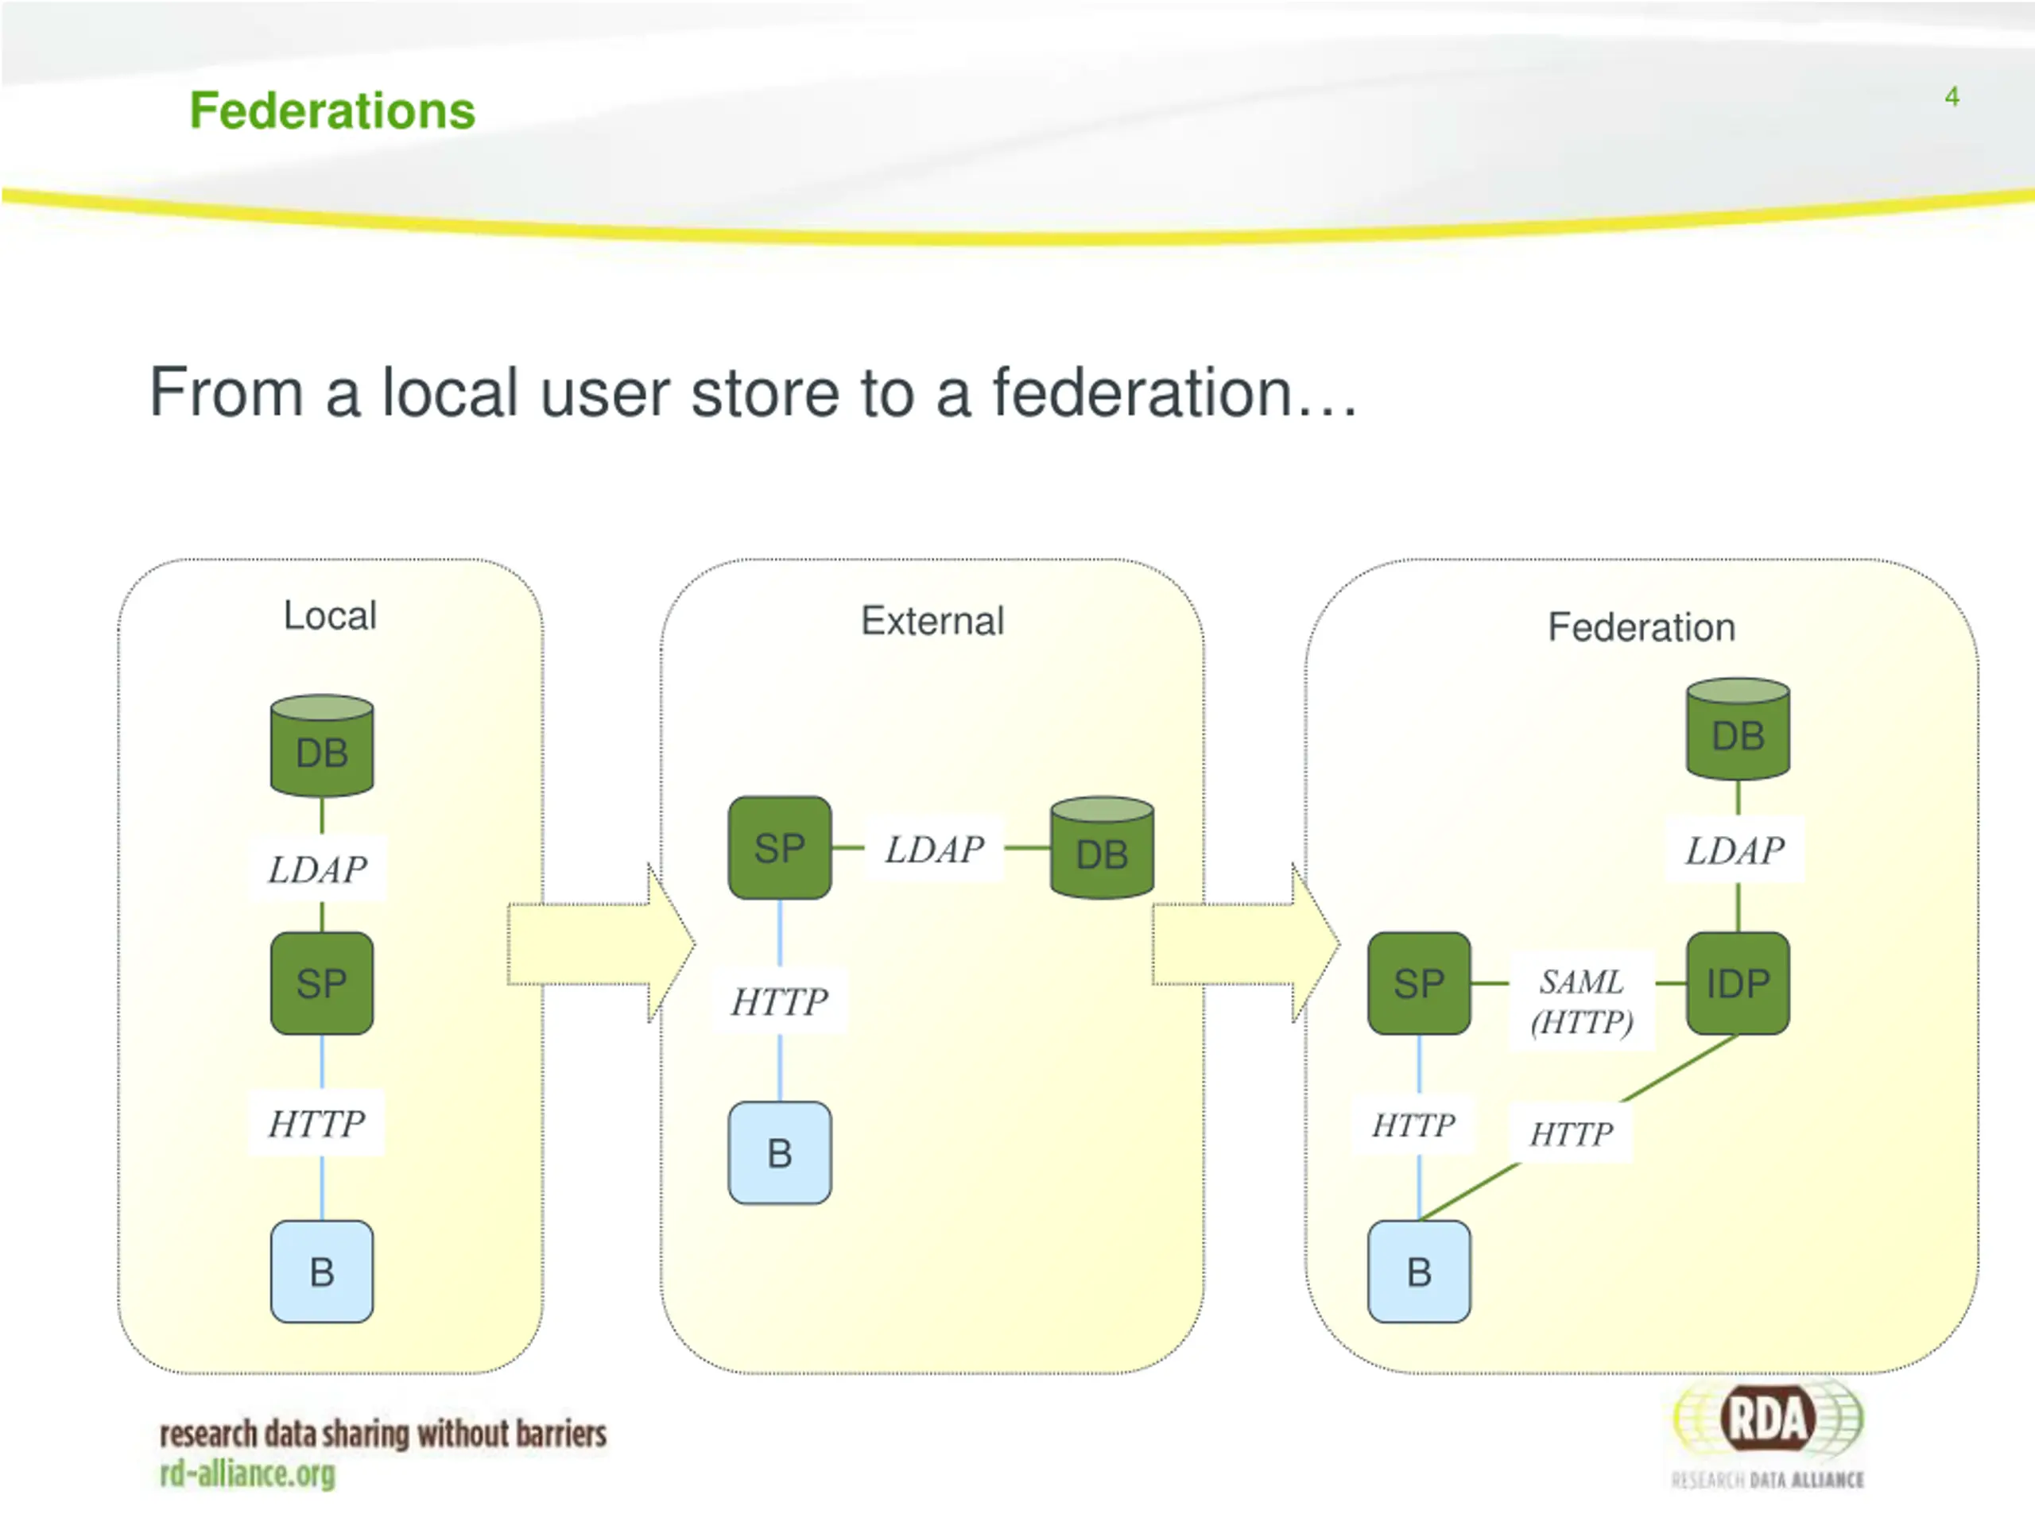Click the HTTP label in the Local panel
The image size is (2035, 1526).
[316, 1123]
